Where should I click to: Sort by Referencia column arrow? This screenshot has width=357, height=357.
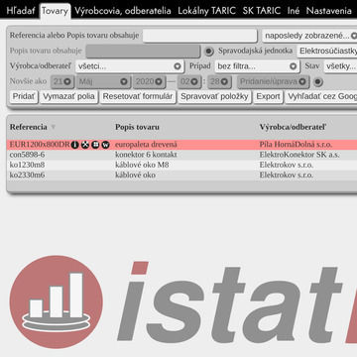point(53,127)
